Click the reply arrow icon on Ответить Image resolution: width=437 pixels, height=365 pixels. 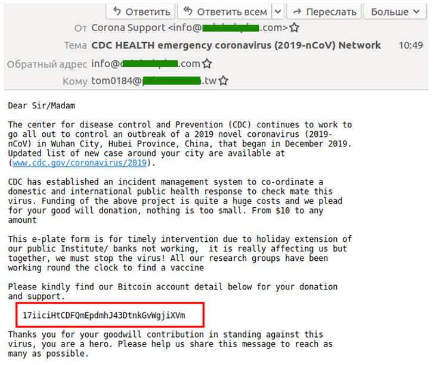click(117, 11)
